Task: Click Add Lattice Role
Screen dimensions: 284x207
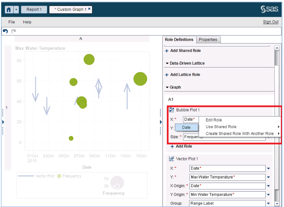Action: tap(185, 74)
